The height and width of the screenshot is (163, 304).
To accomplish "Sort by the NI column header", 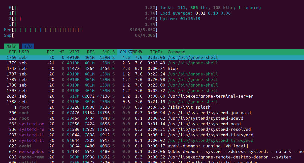I will point(62,52).
